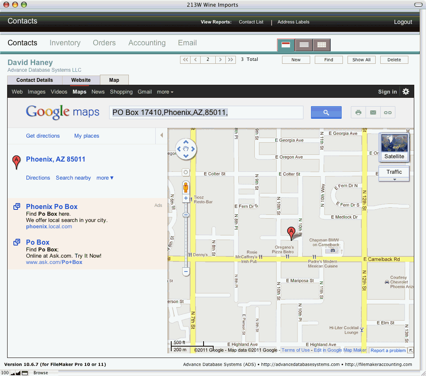
Task: Click the Search nearby link
Action: tap(73, 178)
